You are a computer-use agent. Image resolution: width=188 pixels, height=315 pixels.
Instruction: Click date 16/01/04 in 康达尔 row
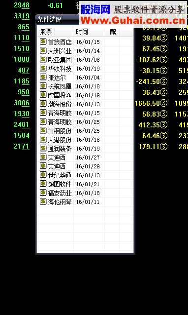[88, 78]
